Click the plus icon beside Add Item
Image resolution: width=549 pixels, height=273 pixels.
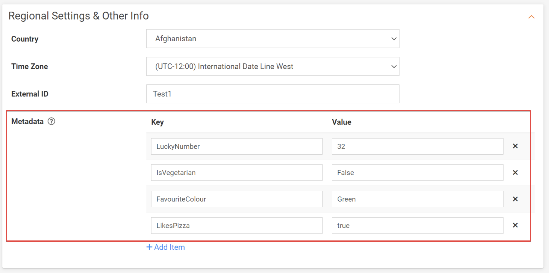(x=149, y=247)
